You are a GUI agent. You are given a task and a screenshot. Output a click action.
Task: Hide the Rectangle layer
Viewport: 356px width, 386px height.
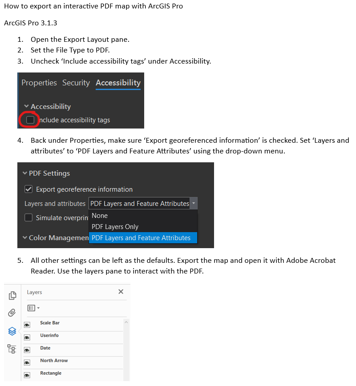point(27,375)
